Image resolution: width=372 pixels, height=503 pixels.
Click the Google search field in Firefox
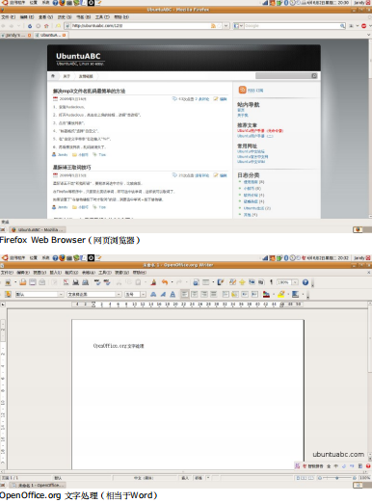(292, 26)
